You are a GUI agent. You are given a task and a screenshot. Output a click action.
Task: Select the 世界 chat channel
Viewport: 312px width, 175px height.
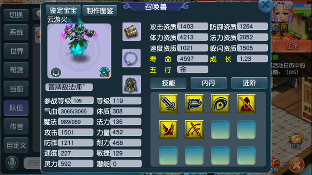tap(16, 51)
